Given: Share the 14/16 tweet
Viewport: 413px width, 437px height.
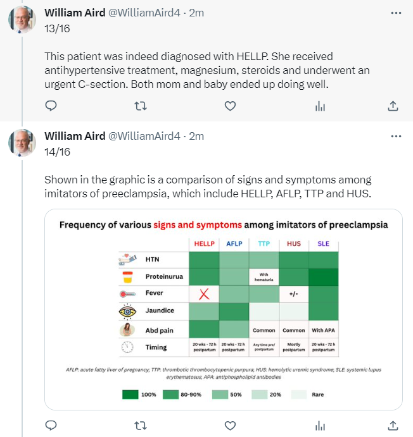Looking at the screenshot, I should coord(393,426).
